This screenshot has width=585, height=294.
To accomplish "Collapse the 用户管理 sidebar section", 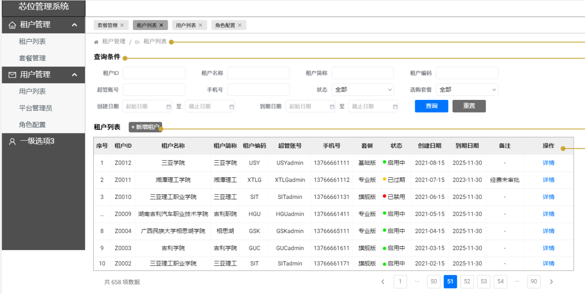I will (74, 75).
